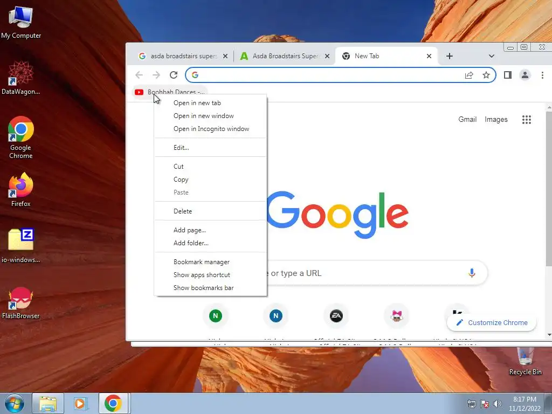Close the asda broadstairs Google search tab
Screen dimensions: 552x414
click(225, 56)
